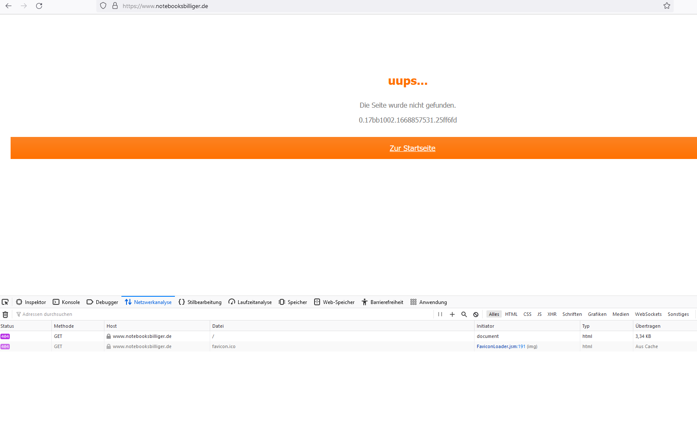Show only WebSockets traffic
The height and width of the screenshot is (421, 697).
pyautogui.click(x=648, y=314)
